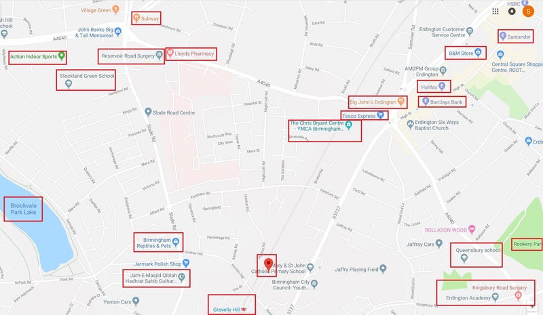543x315 pixels.
Task: Click the Tesco Express shopping cart icon
Action: coord(380,115)
